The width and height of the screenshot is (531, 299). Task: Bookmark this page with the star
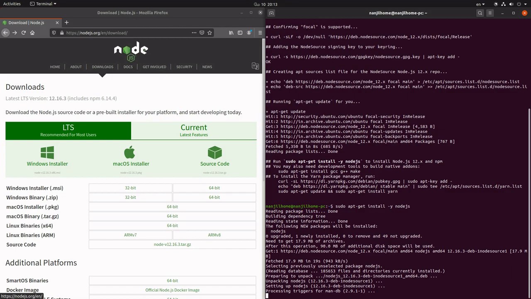(209, 33)
